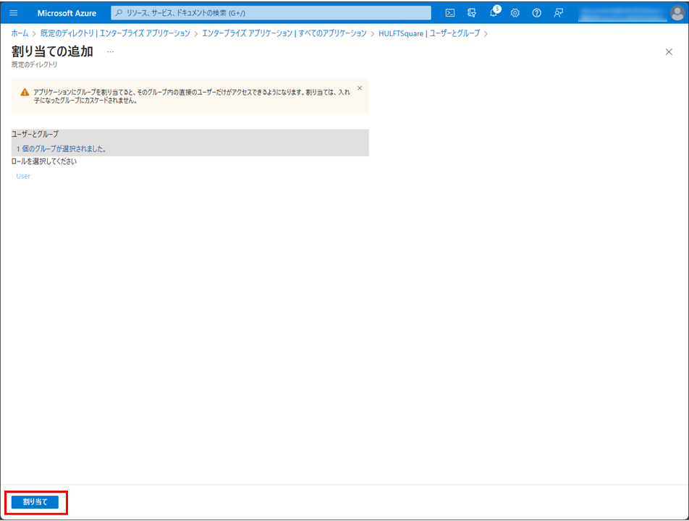Open the notifications bell

pyautogui.click(x=494, y=13)
